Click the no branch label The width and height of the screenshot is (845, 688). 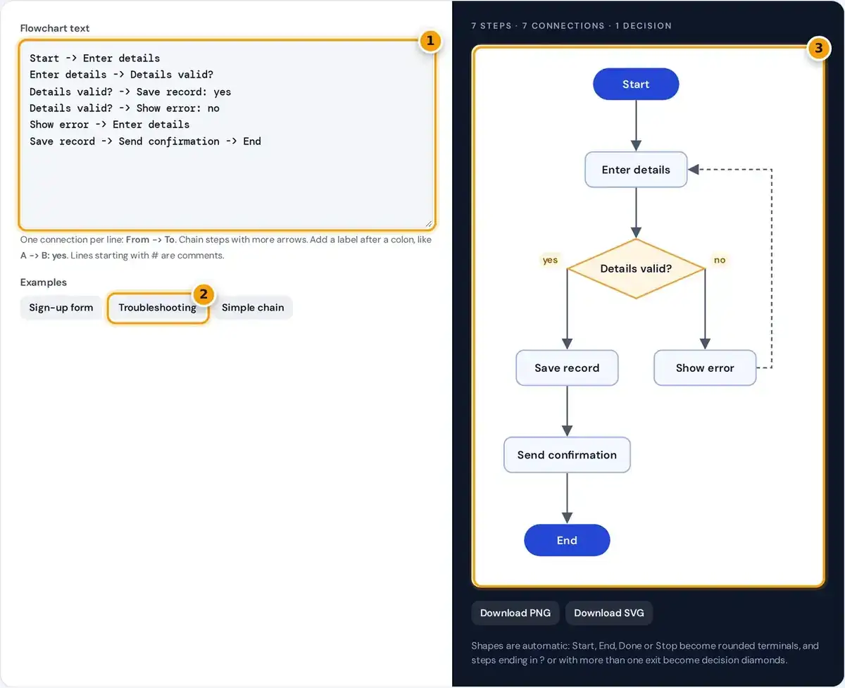(x=720, y=260)
